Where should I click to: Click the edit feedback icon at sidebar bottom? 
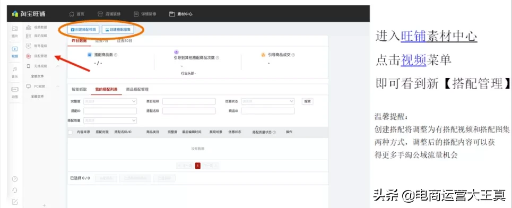15,202
